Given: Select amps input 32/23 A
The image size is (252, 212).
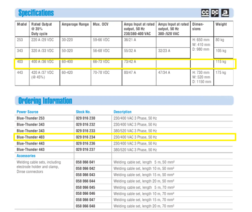Looking at the screenshot, I should (x=164, y=51).
